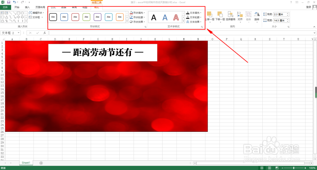Select the triangle shape in shapes gallery

click(x=6, y=17)
